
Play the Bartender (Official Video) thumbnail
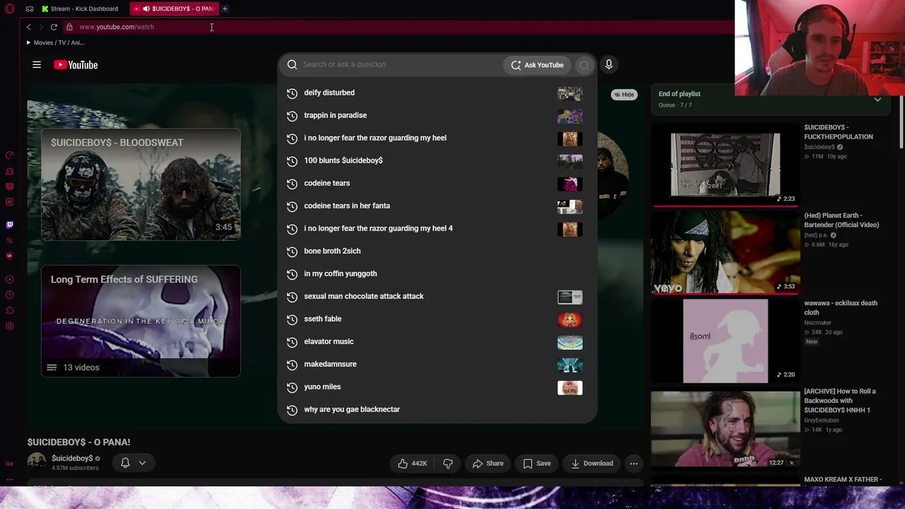coord(725,252)
